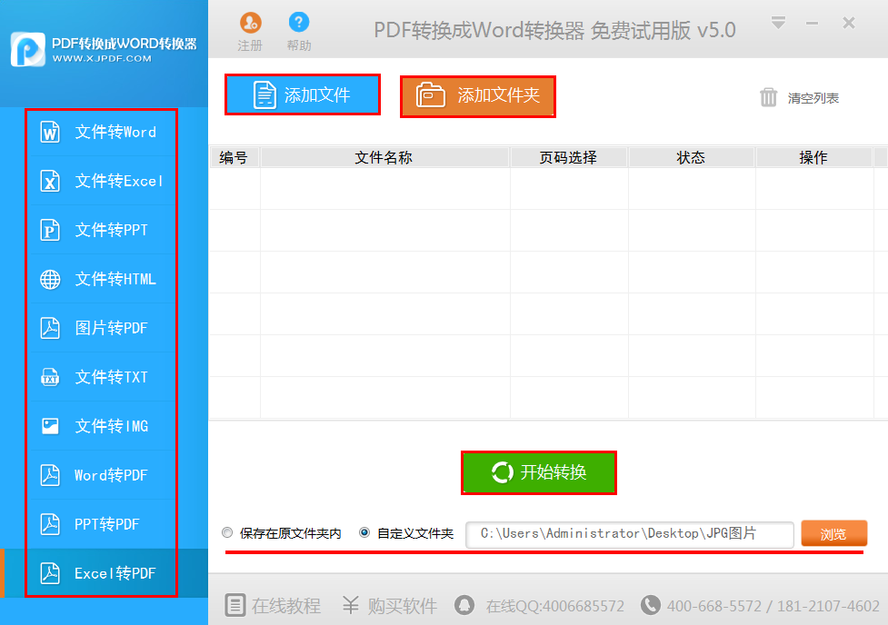Select 保存在原文件夹内 radio button
Viewport: 888px width, 625px height.
[227, 532]
